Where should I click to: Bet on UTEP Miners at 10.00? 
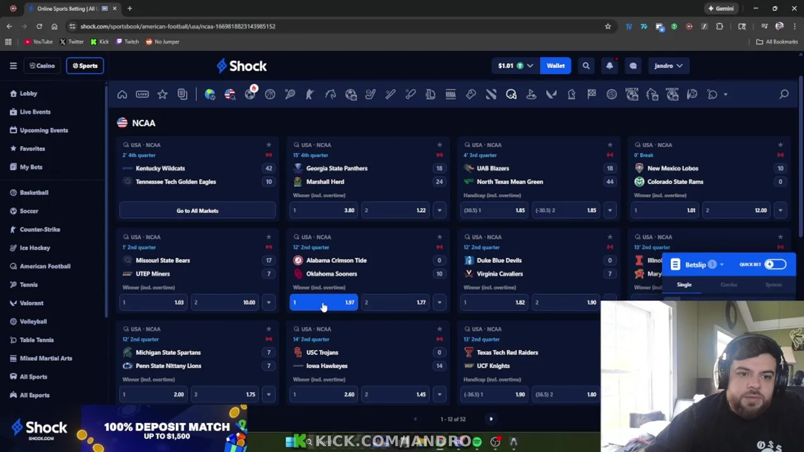pos(225,303)
